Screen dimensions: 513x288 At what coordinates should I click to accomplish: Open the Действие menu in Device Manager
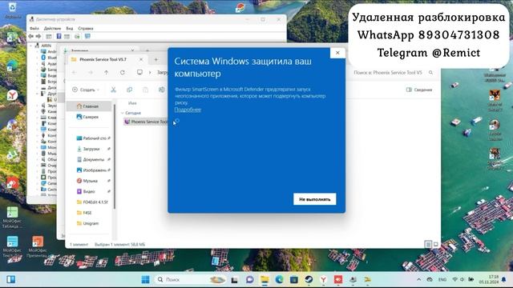[x=52, y=29]
